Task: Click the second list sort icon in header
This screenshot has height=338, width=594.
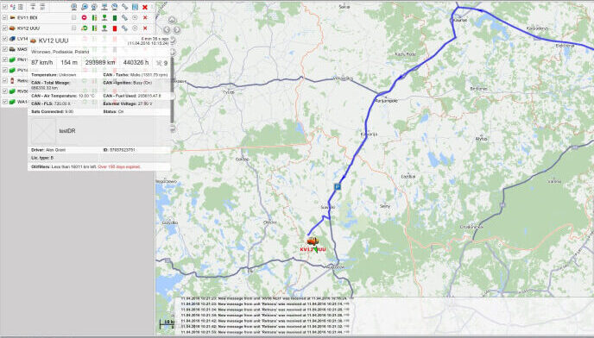Action: [x=42, y=7]
